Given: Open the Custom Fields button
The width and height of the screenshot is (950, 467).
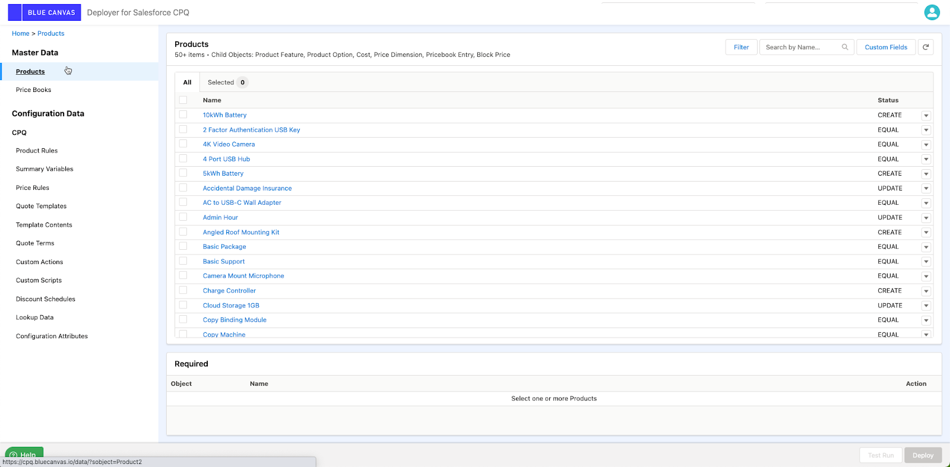Looking at the screenshot, I should (886, 47).
